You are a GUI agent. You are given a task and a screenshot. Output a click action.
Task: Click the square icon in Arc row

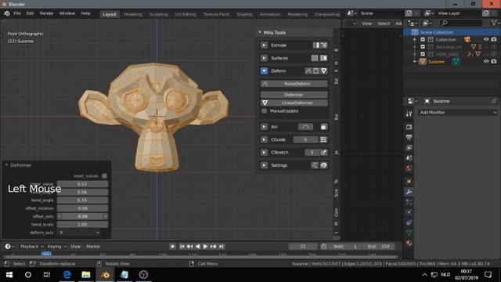pos(323,127)
